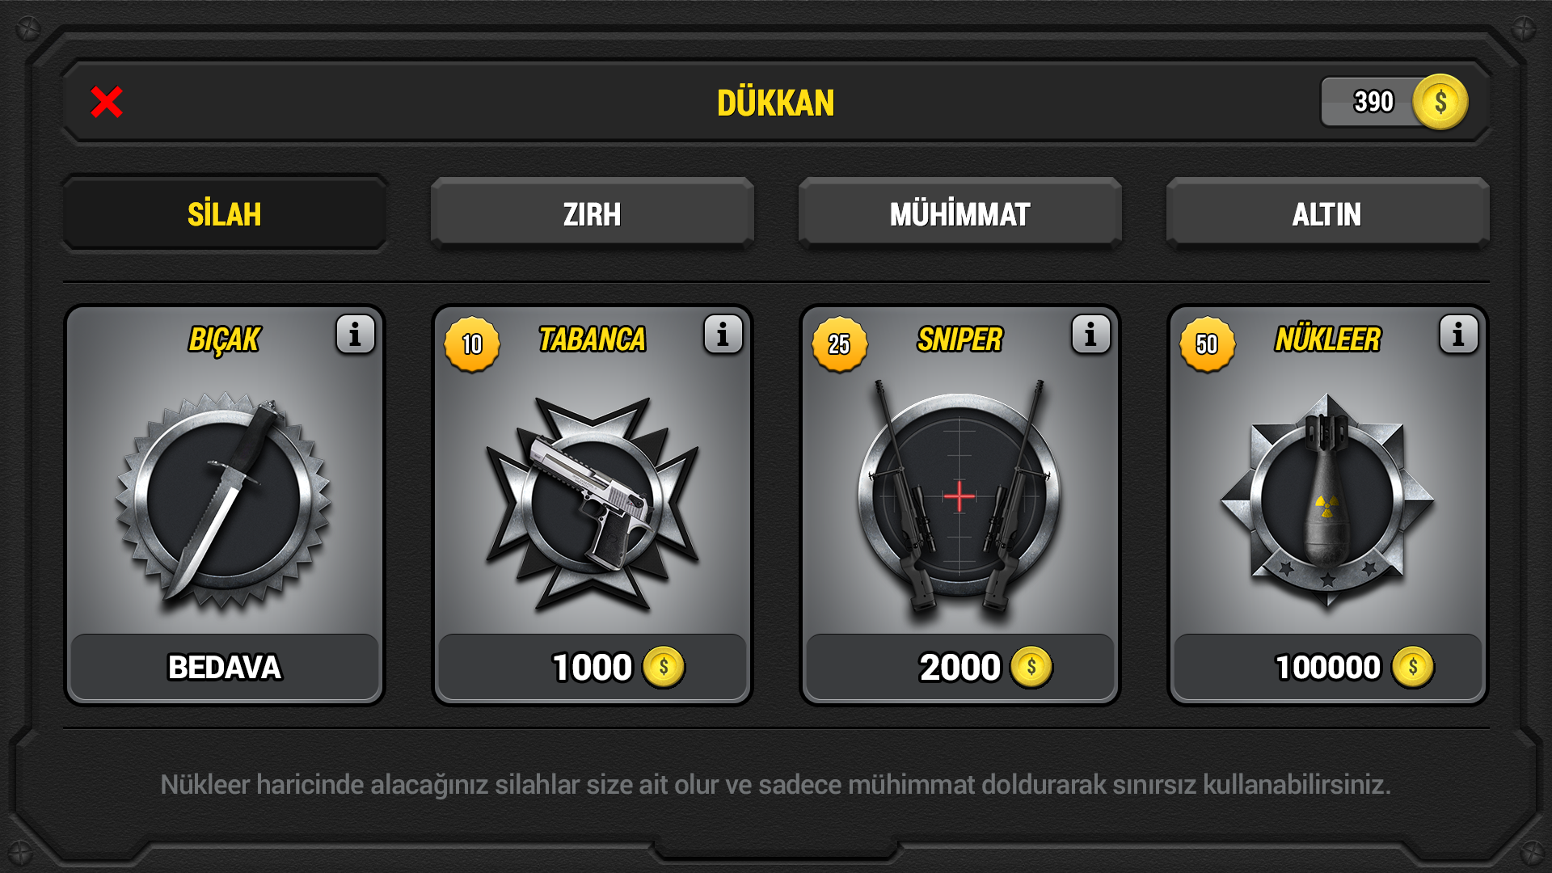Image resolution: width=1552 pixels, height=873 pixels.
Task: Select the Silah tab
Action: coord(225,213)
